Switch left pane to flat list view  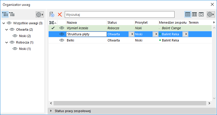point(5,14)
